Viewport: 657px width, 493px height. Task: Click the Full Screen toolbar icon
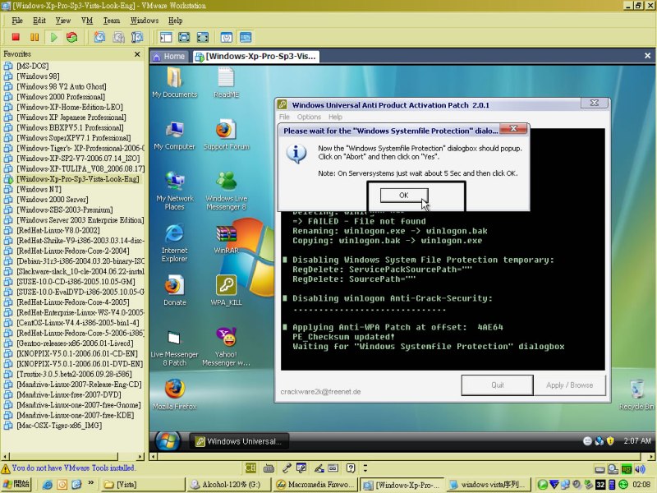click(x=184, y=37)
